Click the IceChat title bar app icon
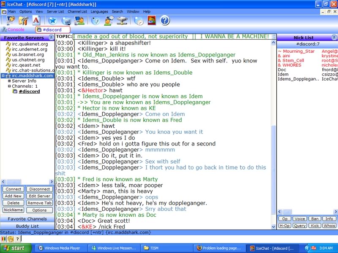Image resolution: width=338 pixels, height=253 pixels. point(3,4)
